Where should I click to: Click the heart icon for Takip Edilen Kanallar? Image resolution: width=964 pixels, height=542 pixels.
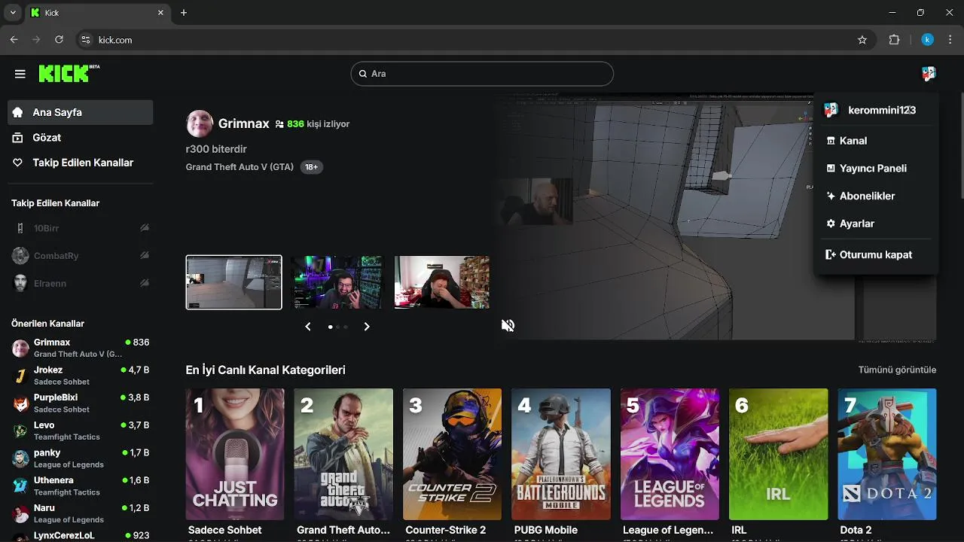coord(18,163)
